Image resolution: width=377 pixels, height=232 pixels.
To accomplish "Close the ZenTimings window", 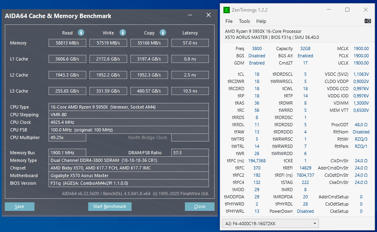I will pos(366,10).
